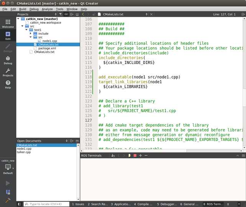Open the Edit menu
Viewport: 246px width, 207px height.
pyautogui.click(x=13, y=9)
